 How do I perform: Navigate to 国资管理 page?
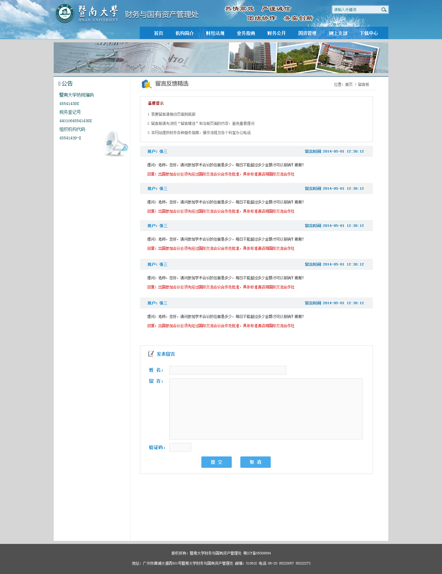point(307,33)
